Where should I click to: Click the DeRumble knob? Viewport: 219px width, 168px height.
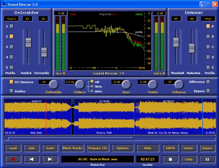pos(54,85)
